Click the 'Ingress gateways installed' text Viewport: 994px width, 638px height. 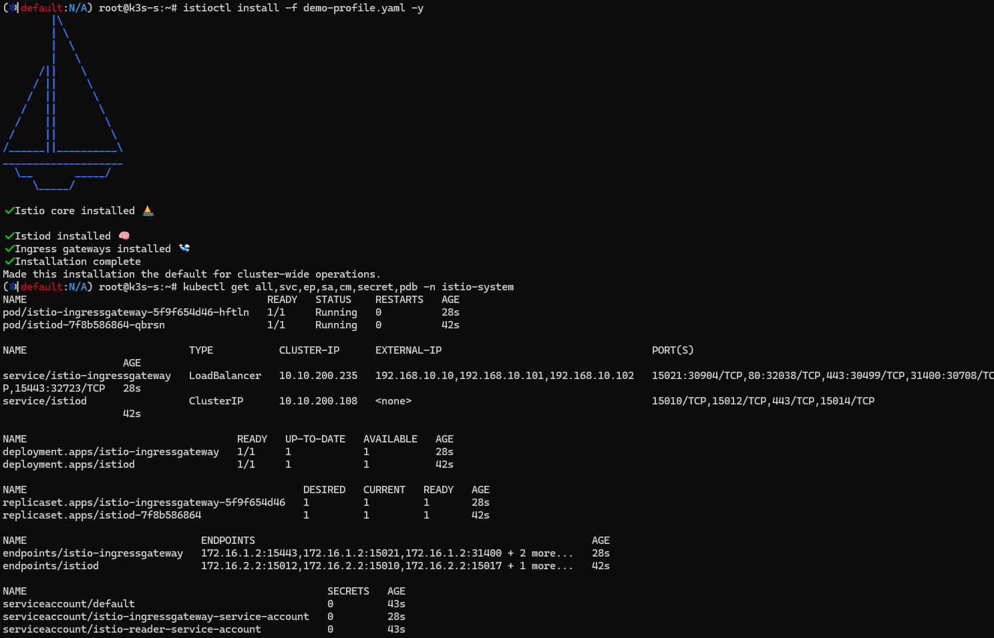pos(93,249)
